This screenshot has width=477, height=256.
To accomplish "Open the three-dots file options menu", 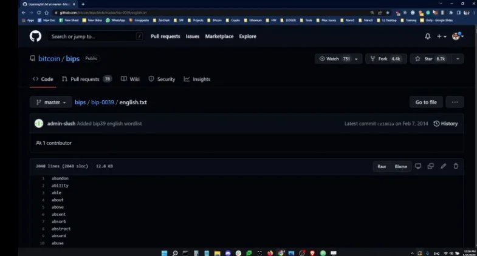I will 455,103.
